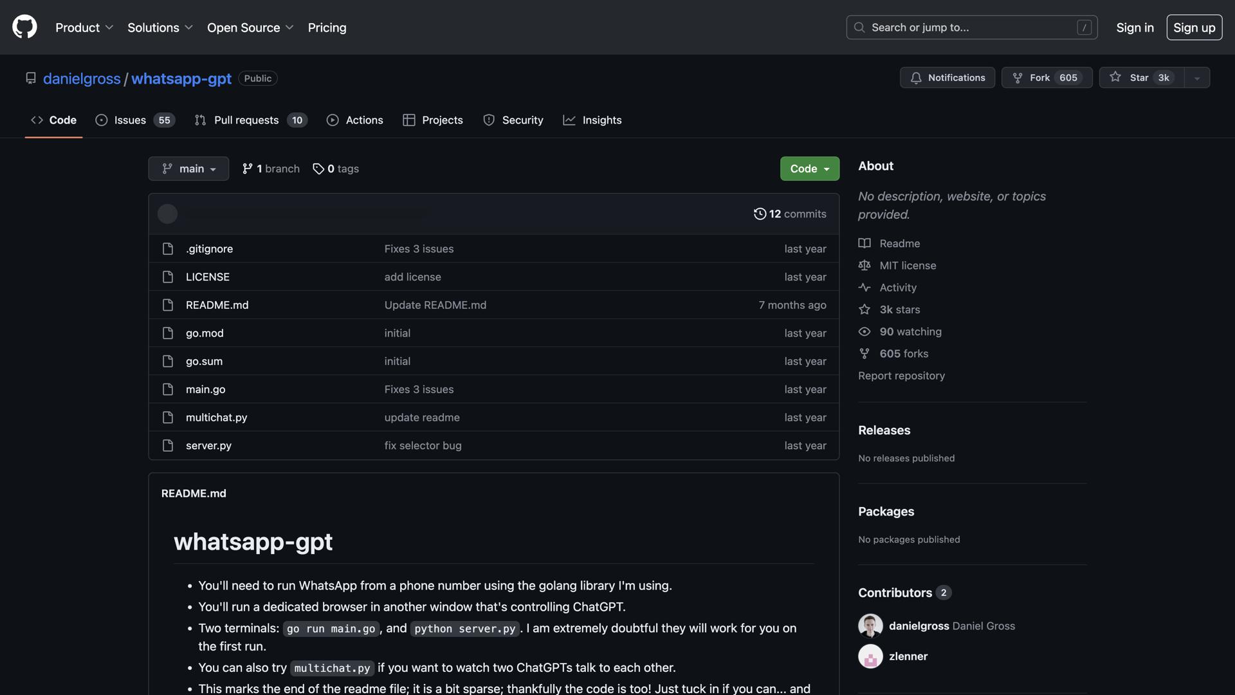Viewport: 1235px width, 695px height.
Task: Click Report repository
Action: (901, 375)
